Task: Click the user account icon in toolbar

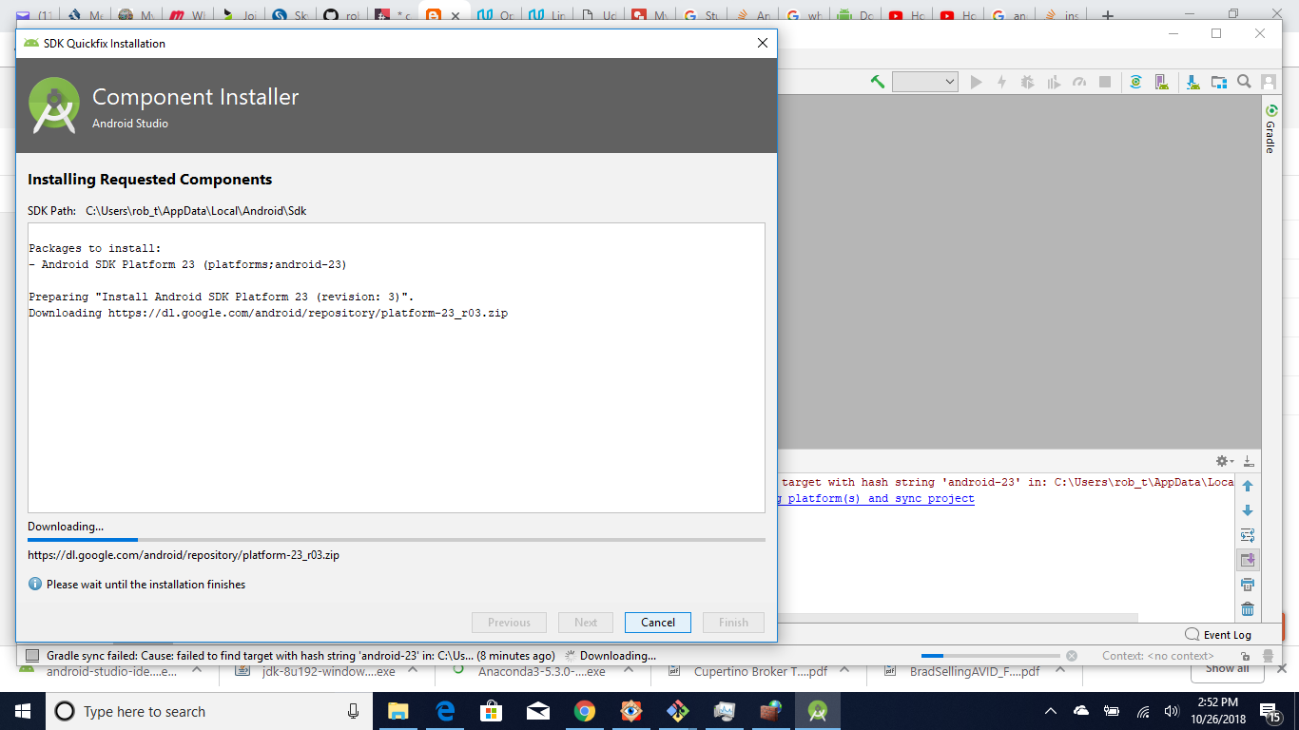Action: [x=1270, y=83]
